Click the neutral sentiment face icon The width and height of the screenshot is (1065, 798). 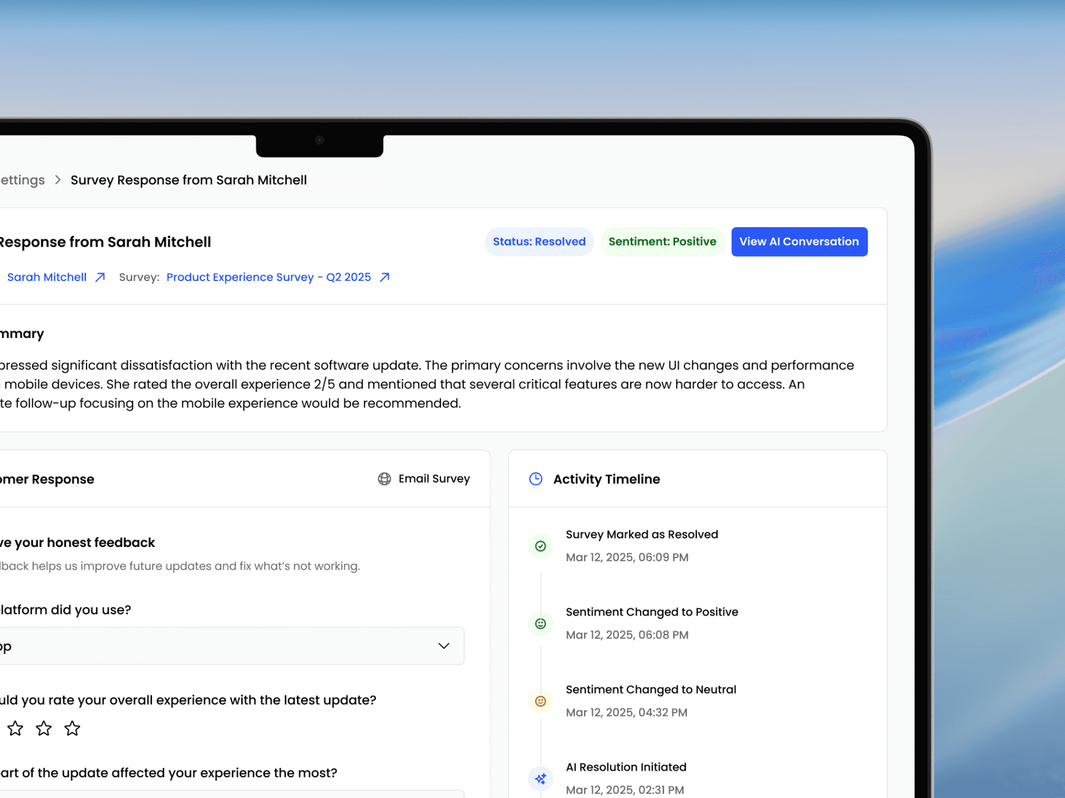(540, 702)
